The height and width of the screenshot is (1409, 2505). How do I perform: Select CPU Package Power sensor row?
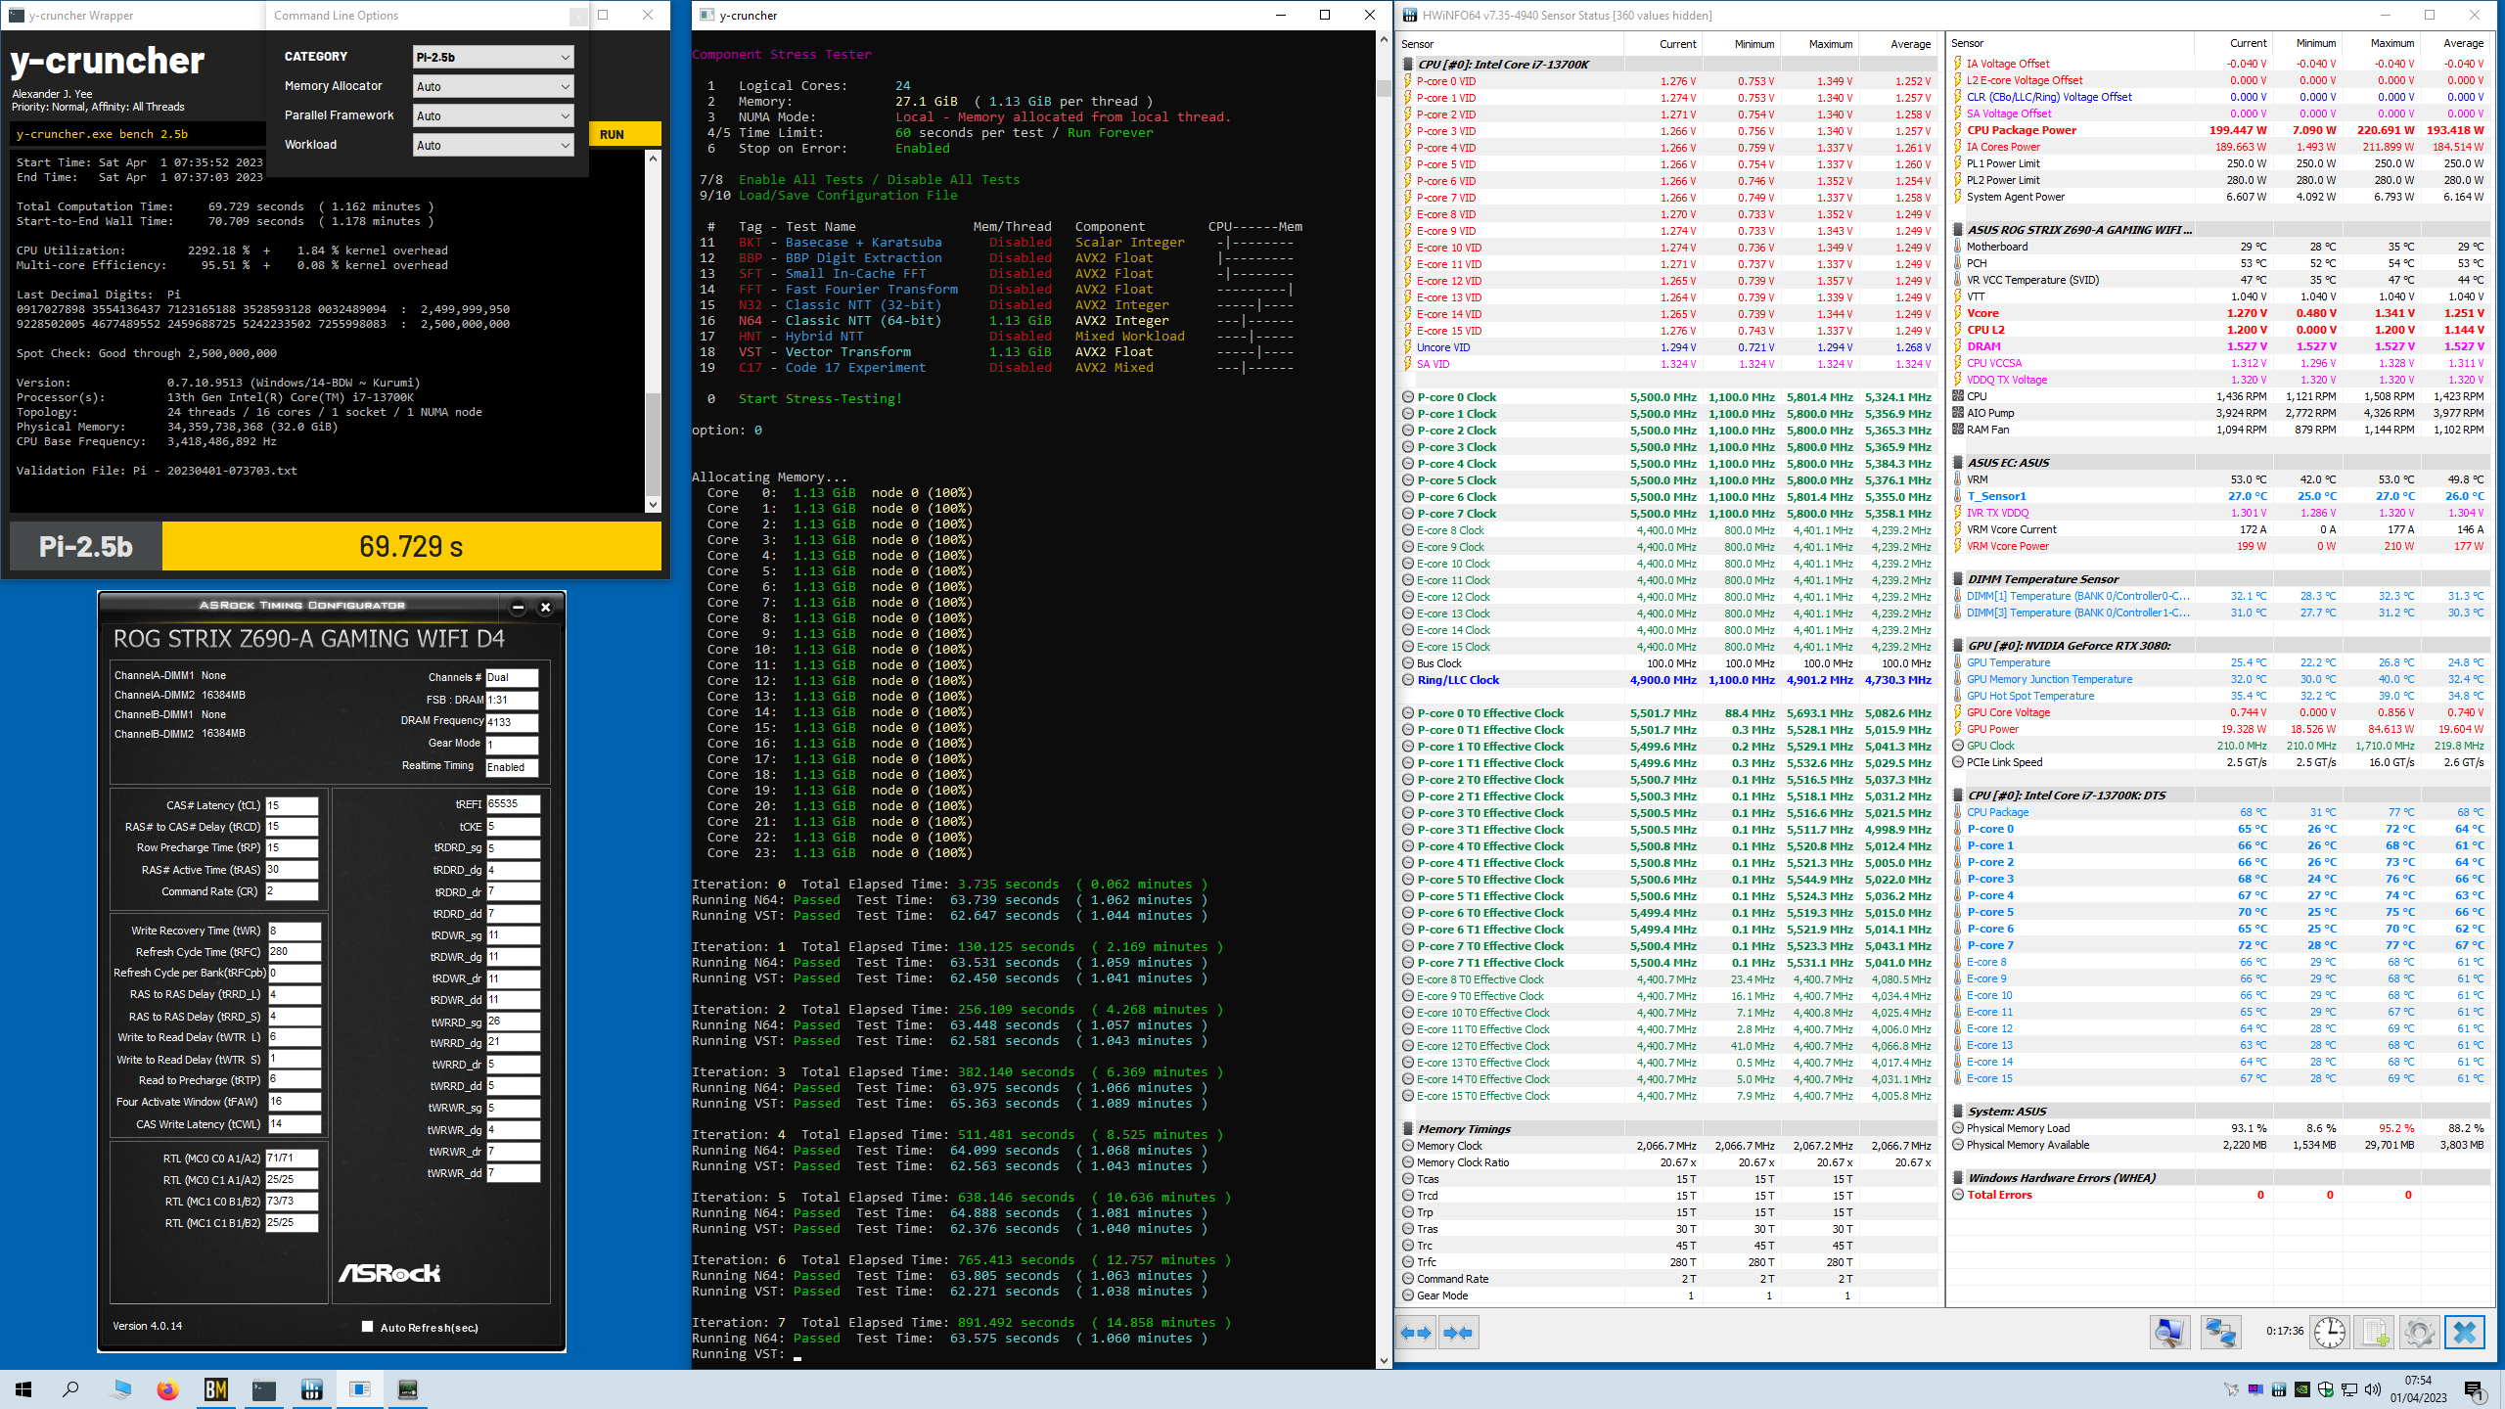coord(2216,130)
